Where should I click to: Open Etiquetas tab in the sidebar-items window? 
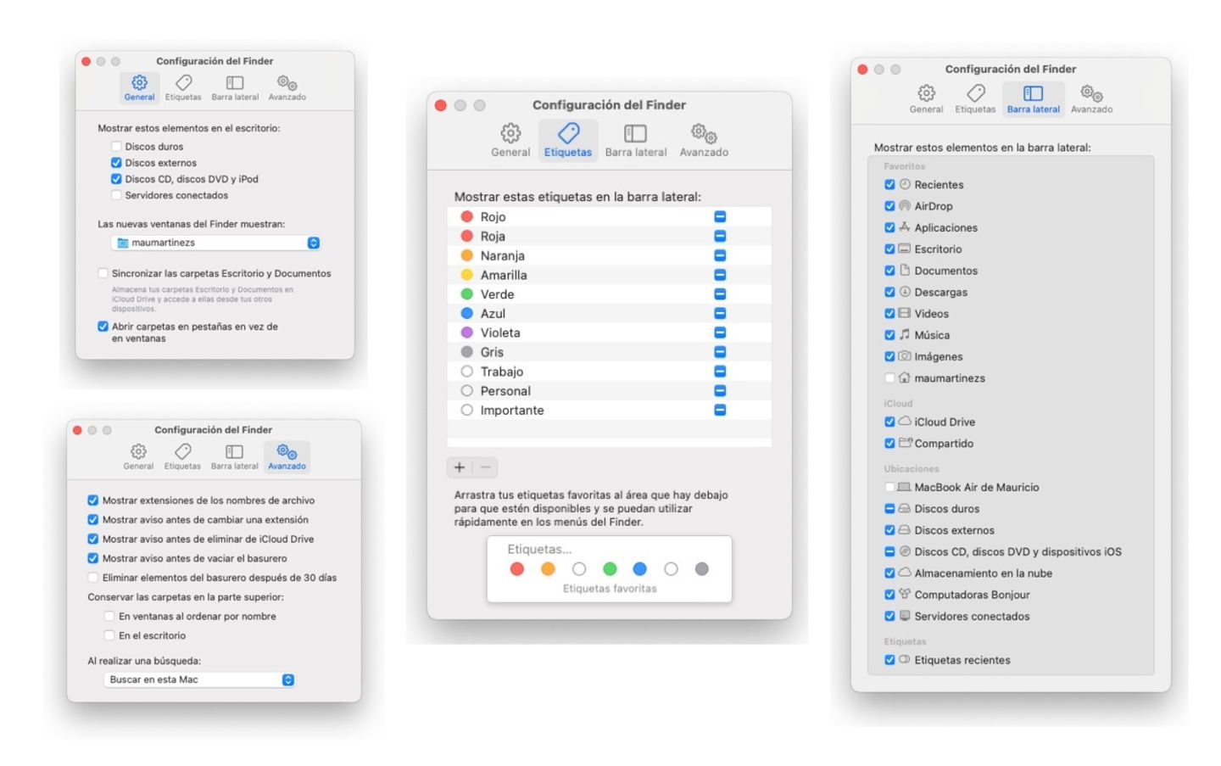click(975, 98)
